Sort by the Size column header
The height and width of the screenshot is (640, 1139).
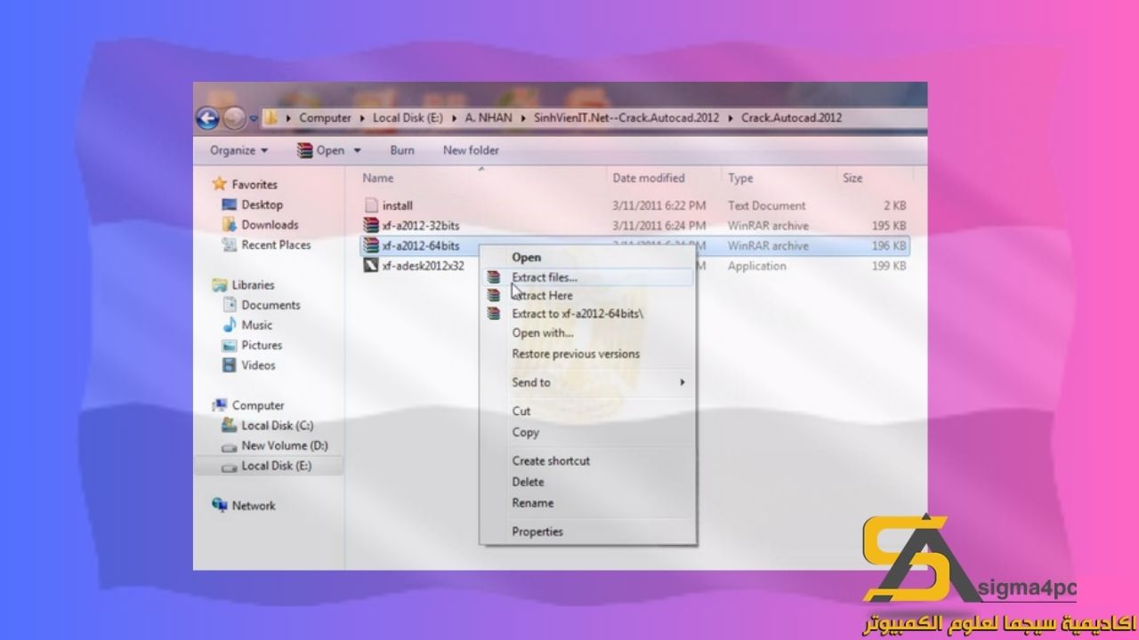pyautogui.click(x=852, y=178)
